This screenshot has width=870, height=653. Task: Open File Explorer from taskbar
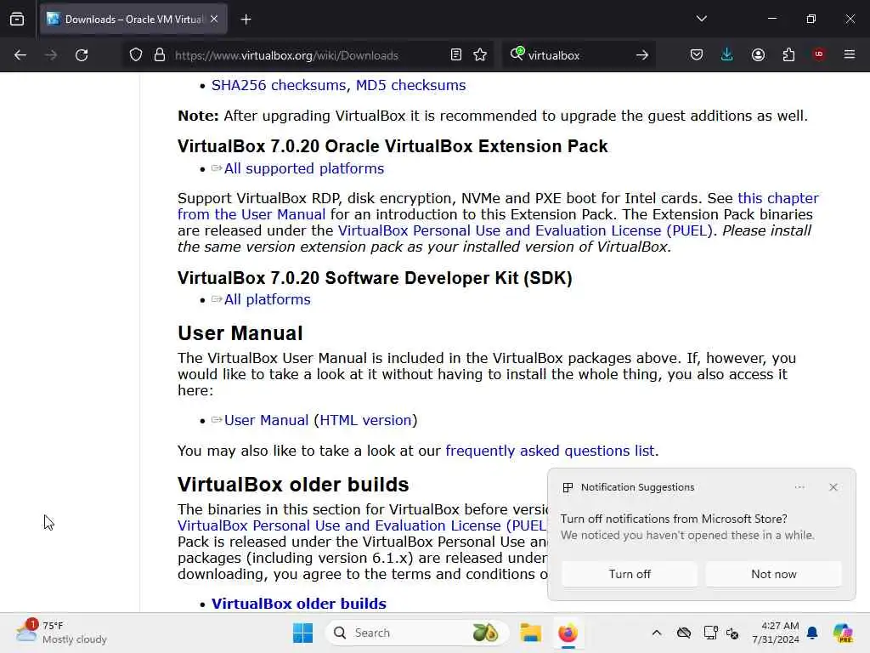tap(530, 633)
